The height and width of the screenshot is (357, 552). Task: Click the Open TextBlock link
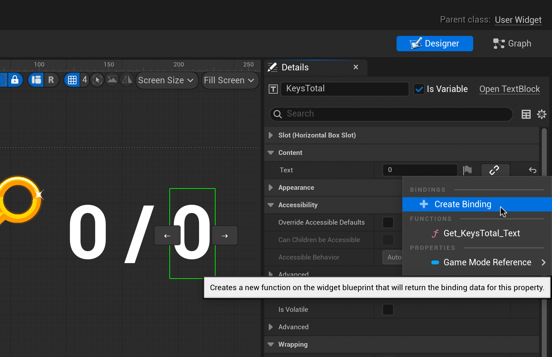tap(509, 89)
